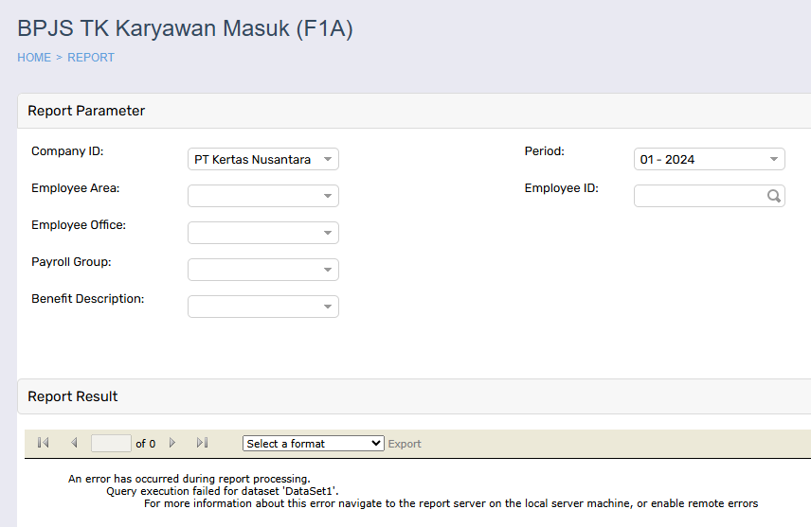
Task: Select the Report Result panel header
Action: (x=73, y=396)
